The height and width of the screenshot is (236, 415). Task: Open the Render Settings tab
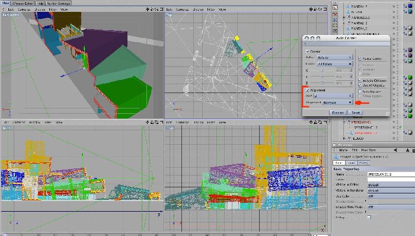(x=58, y=4)
